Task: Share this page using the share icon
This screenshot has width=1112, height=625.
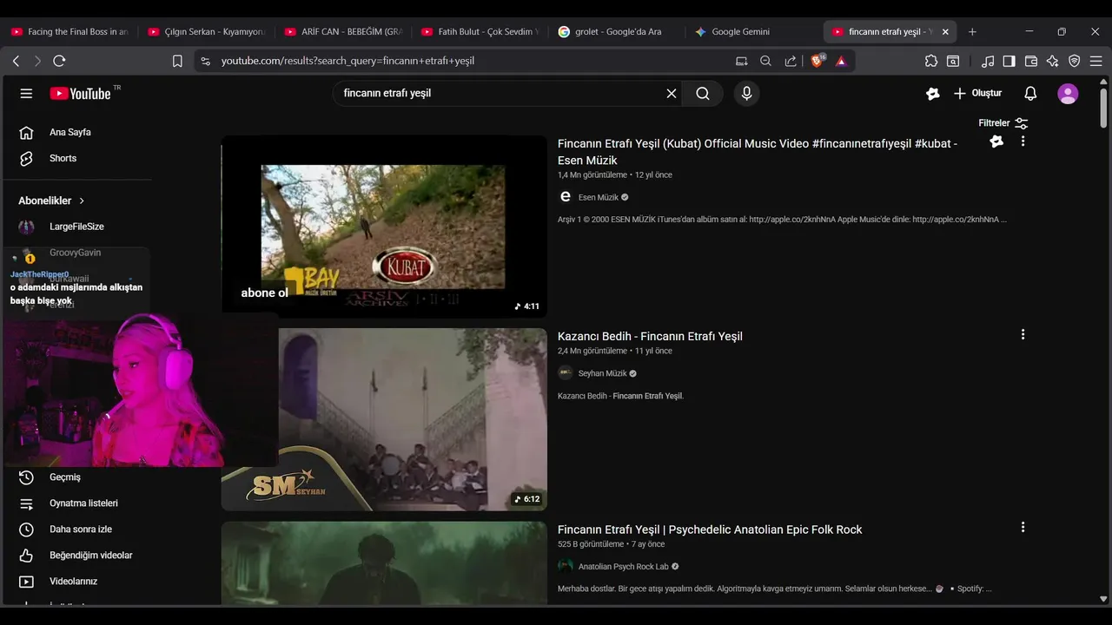Action: coord(791,61)
